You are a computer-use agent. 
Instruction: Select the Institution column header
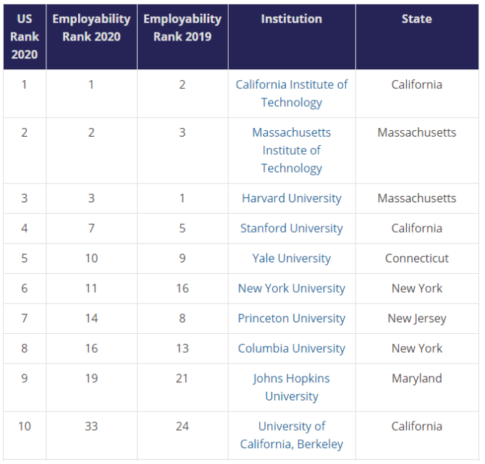291,20
